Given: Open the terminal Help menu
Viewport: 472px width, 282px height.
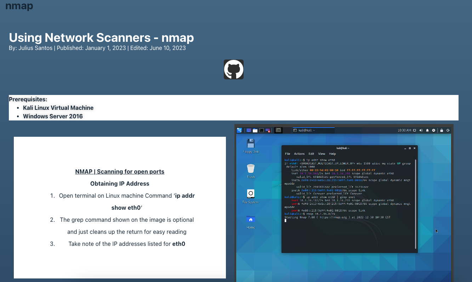Looking at the screenshot, I should click(332, 154).
